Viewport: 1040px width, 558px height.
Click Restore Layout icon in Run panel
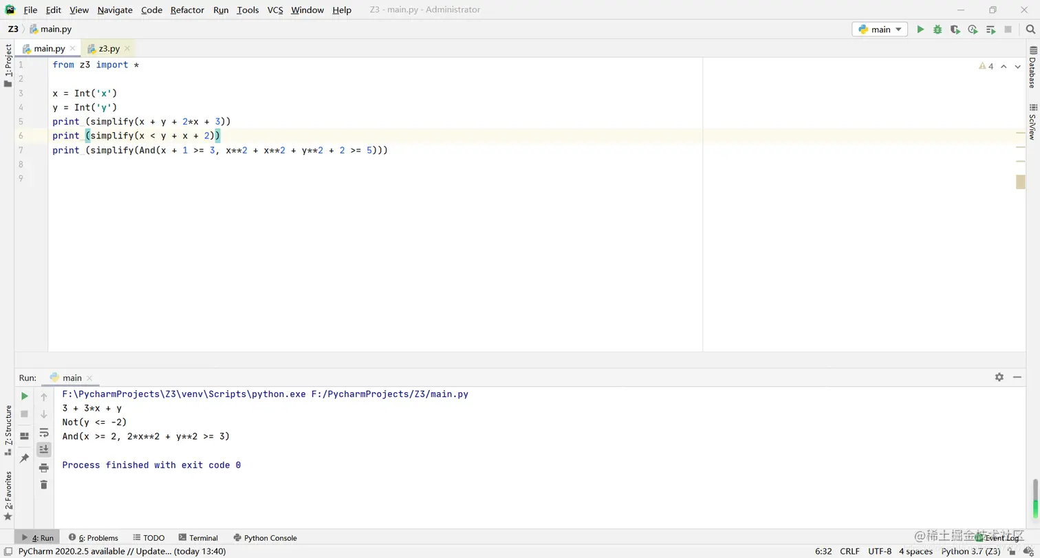pyautogui.click(x=24, y=436)
